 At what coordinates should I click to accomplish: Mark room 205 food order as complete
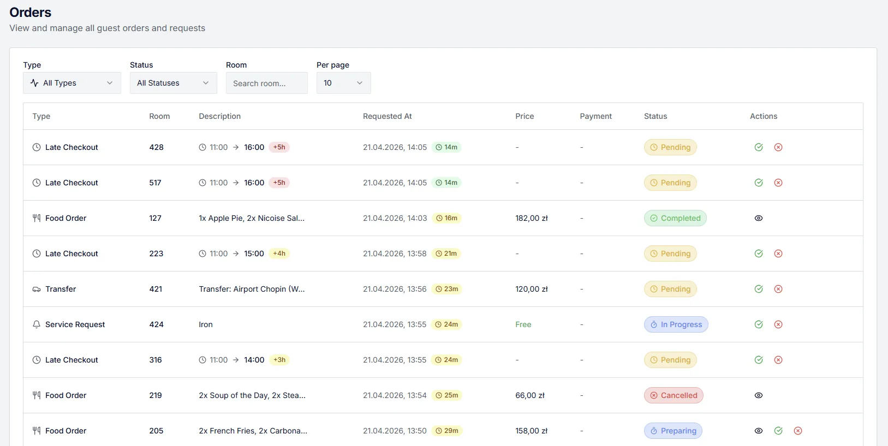778,431
